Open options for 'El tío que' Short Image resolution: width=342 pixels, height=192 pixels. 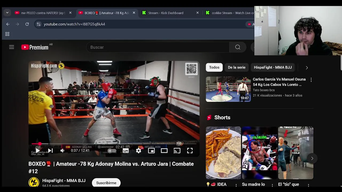tap(308, 185)
